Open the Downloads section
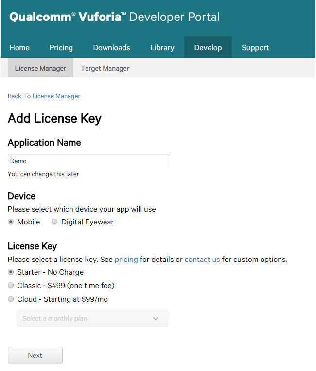Viewport: 316px width, 371px height. click(111, 48)
